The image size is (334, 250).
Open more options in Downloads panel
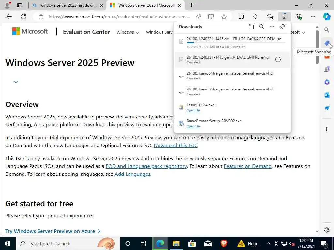272,27
